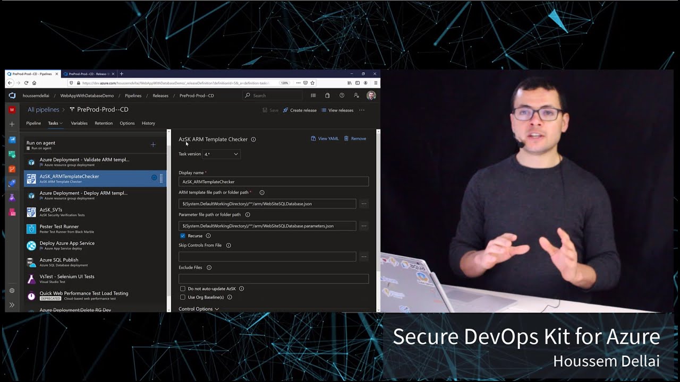Viewport: 680px width, 382px height.
Task: Toggle the AzSK_ARMTemplateChecker task checkmark
Action: click(x=154, y=178)
